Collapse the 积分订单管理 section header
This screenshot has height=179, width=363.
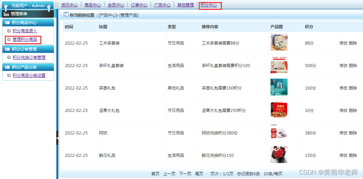click(28, 49)
